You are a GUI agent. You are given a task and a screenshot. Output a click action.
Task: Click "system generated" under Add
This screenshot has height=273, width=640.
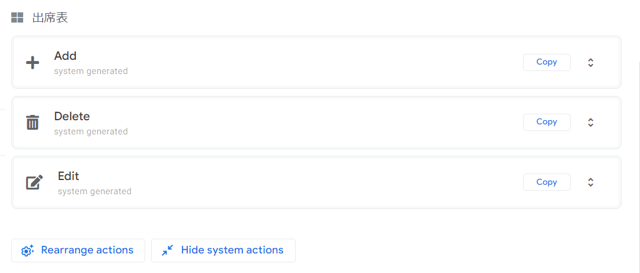pos(91,72)
